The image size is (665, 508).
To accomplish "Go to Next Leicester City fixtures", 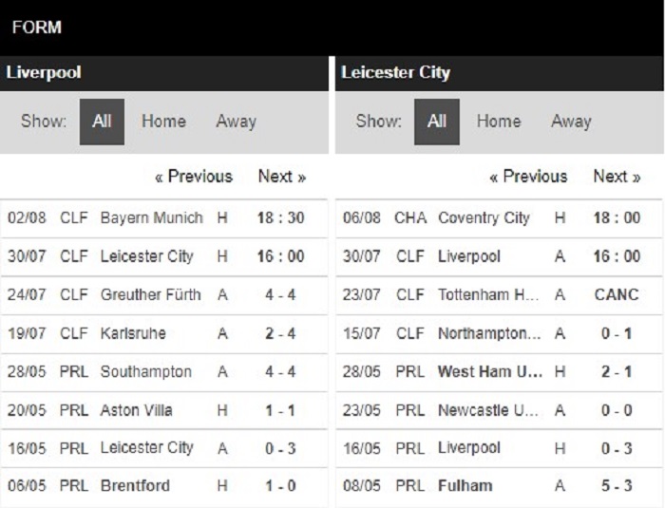I will [617, 177].
